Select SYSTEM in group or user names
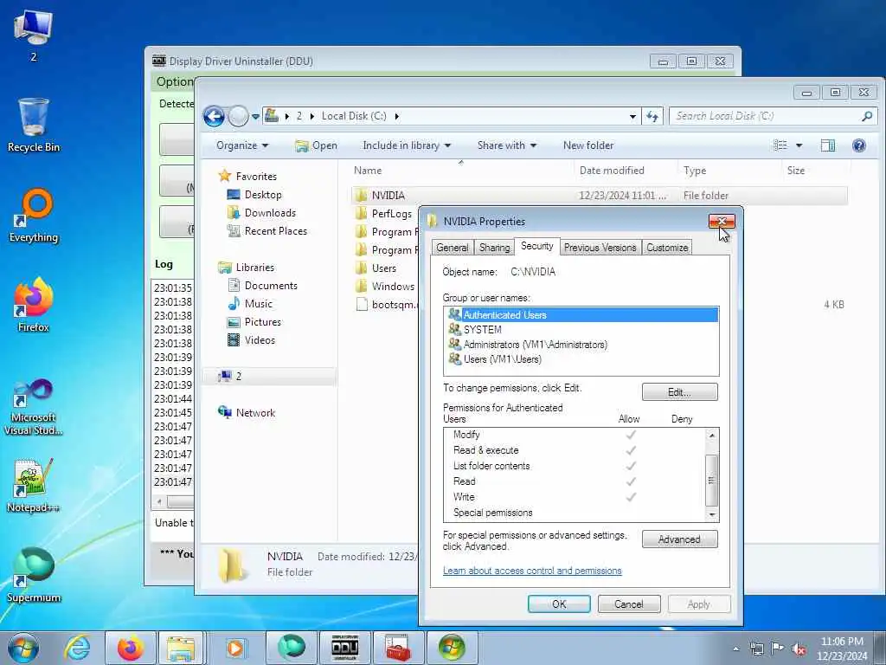The width and height of the screenshot is (886, 665). point(581,330)
